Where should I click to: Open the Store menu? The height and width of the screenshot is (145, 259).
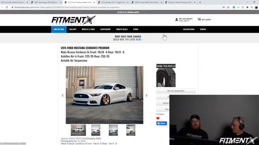coord(136,29)
